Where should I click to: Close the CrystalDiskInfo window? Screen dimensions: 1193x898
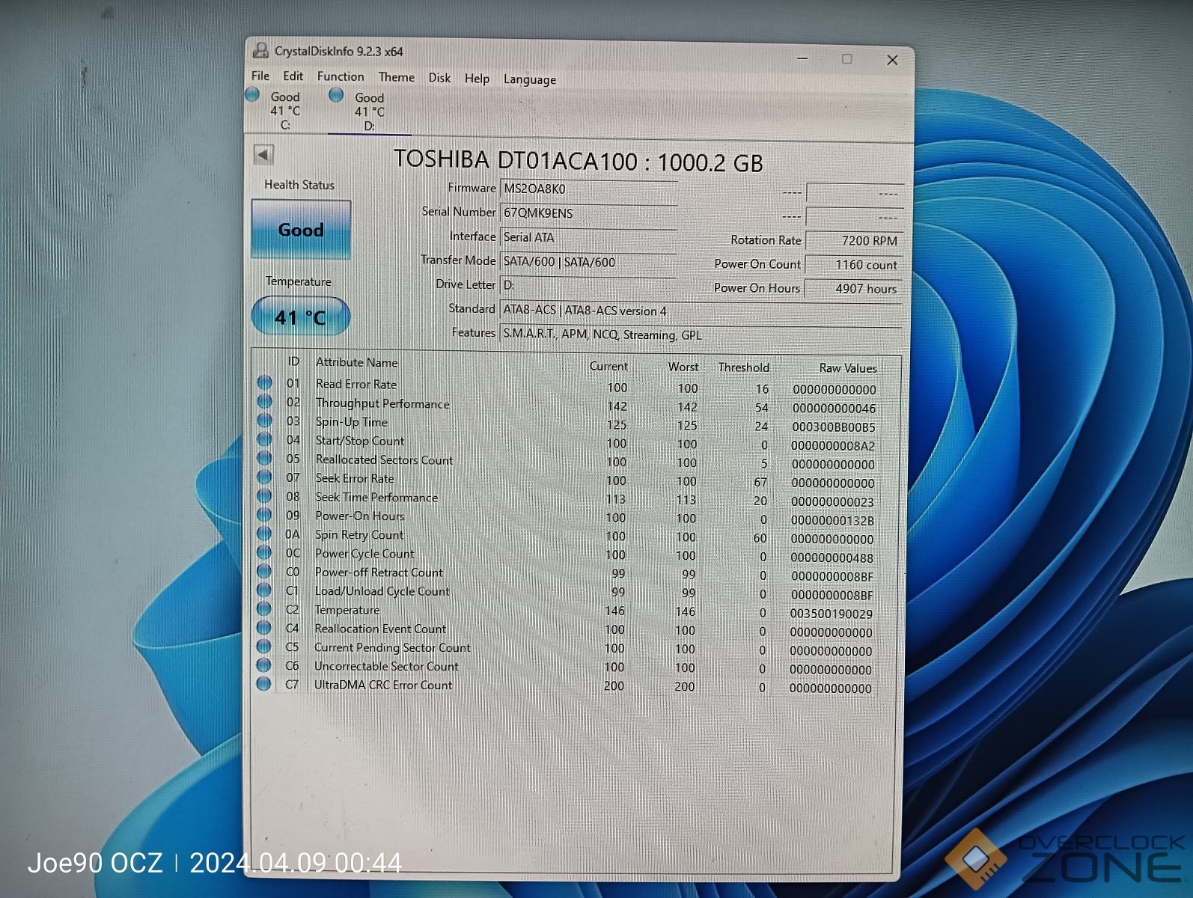tap(891, 60)
